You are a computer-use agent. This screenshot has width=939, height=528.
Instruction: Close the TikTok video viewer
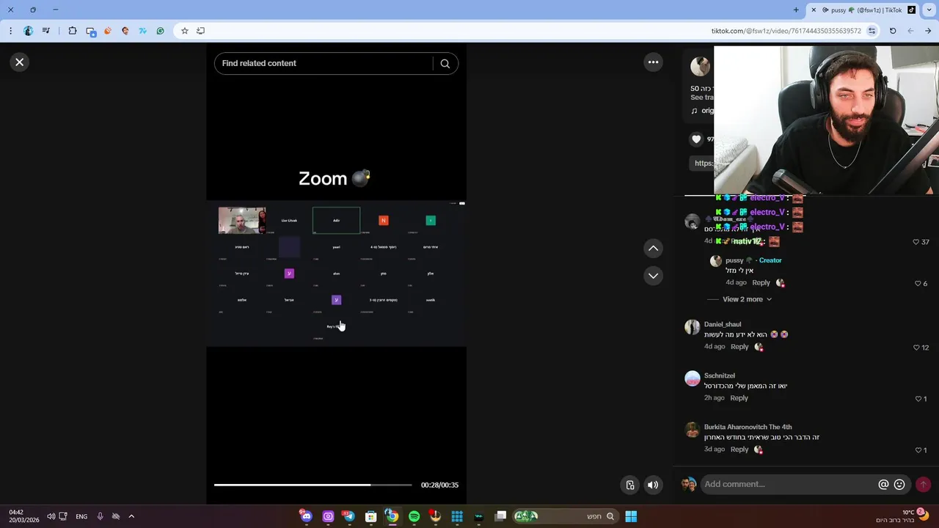(x=20, y=62)
